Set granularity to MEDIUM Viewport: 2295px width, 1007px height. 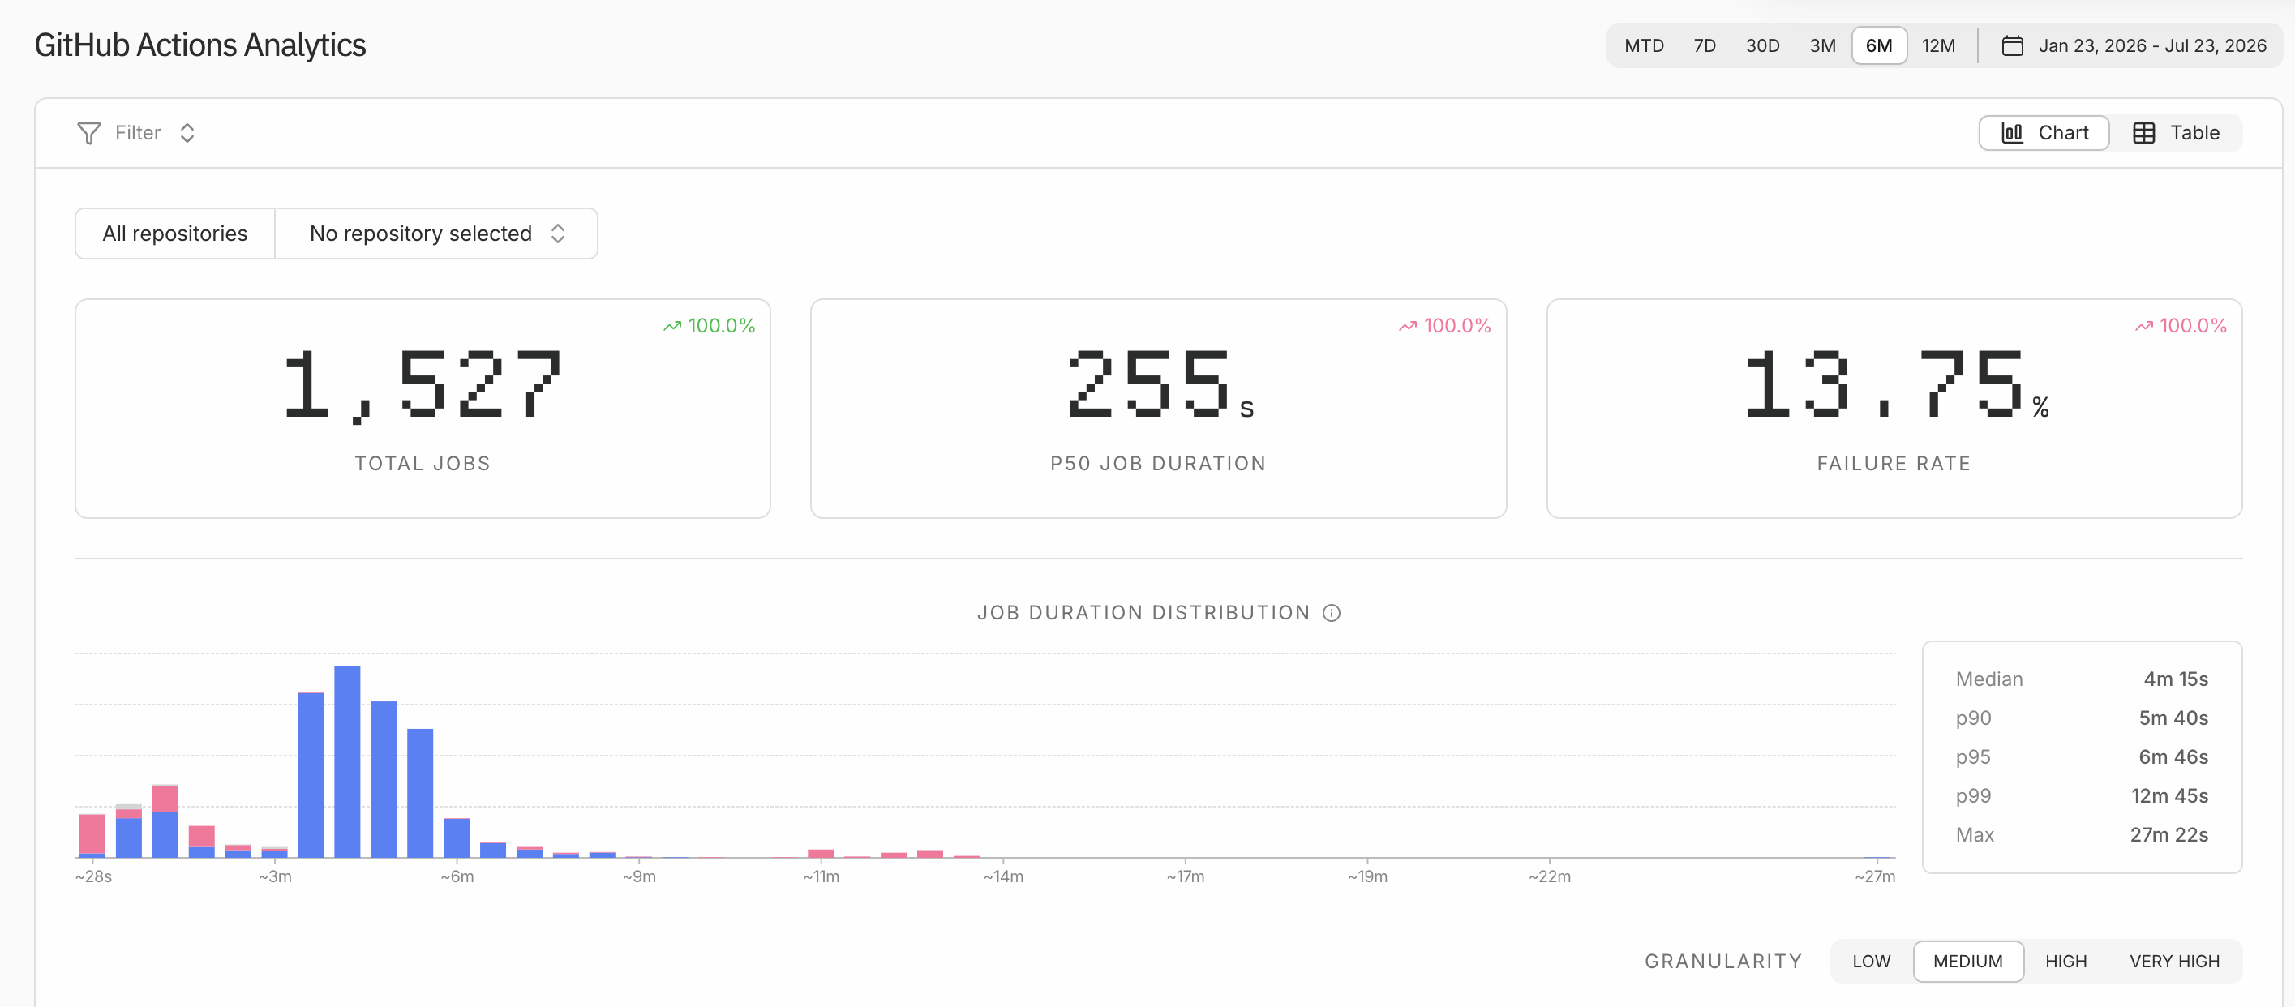click(1968, 962)
